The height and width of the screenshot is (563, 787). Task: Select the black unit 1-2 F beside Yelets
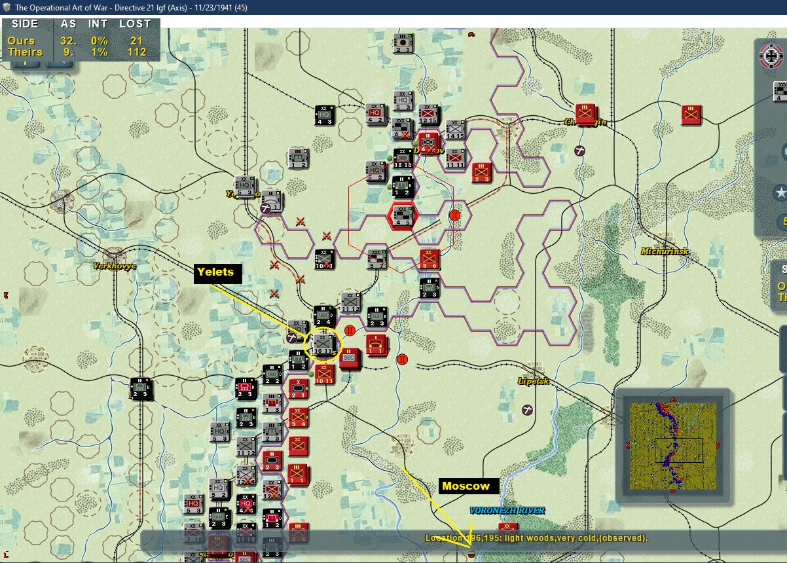pos(298,360)
